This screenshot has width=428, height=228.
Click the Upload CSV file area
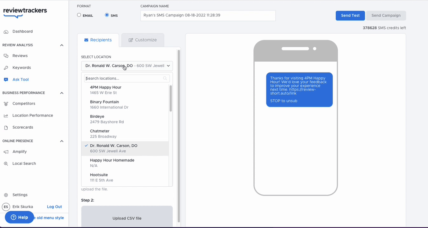(x=127, y=217)
